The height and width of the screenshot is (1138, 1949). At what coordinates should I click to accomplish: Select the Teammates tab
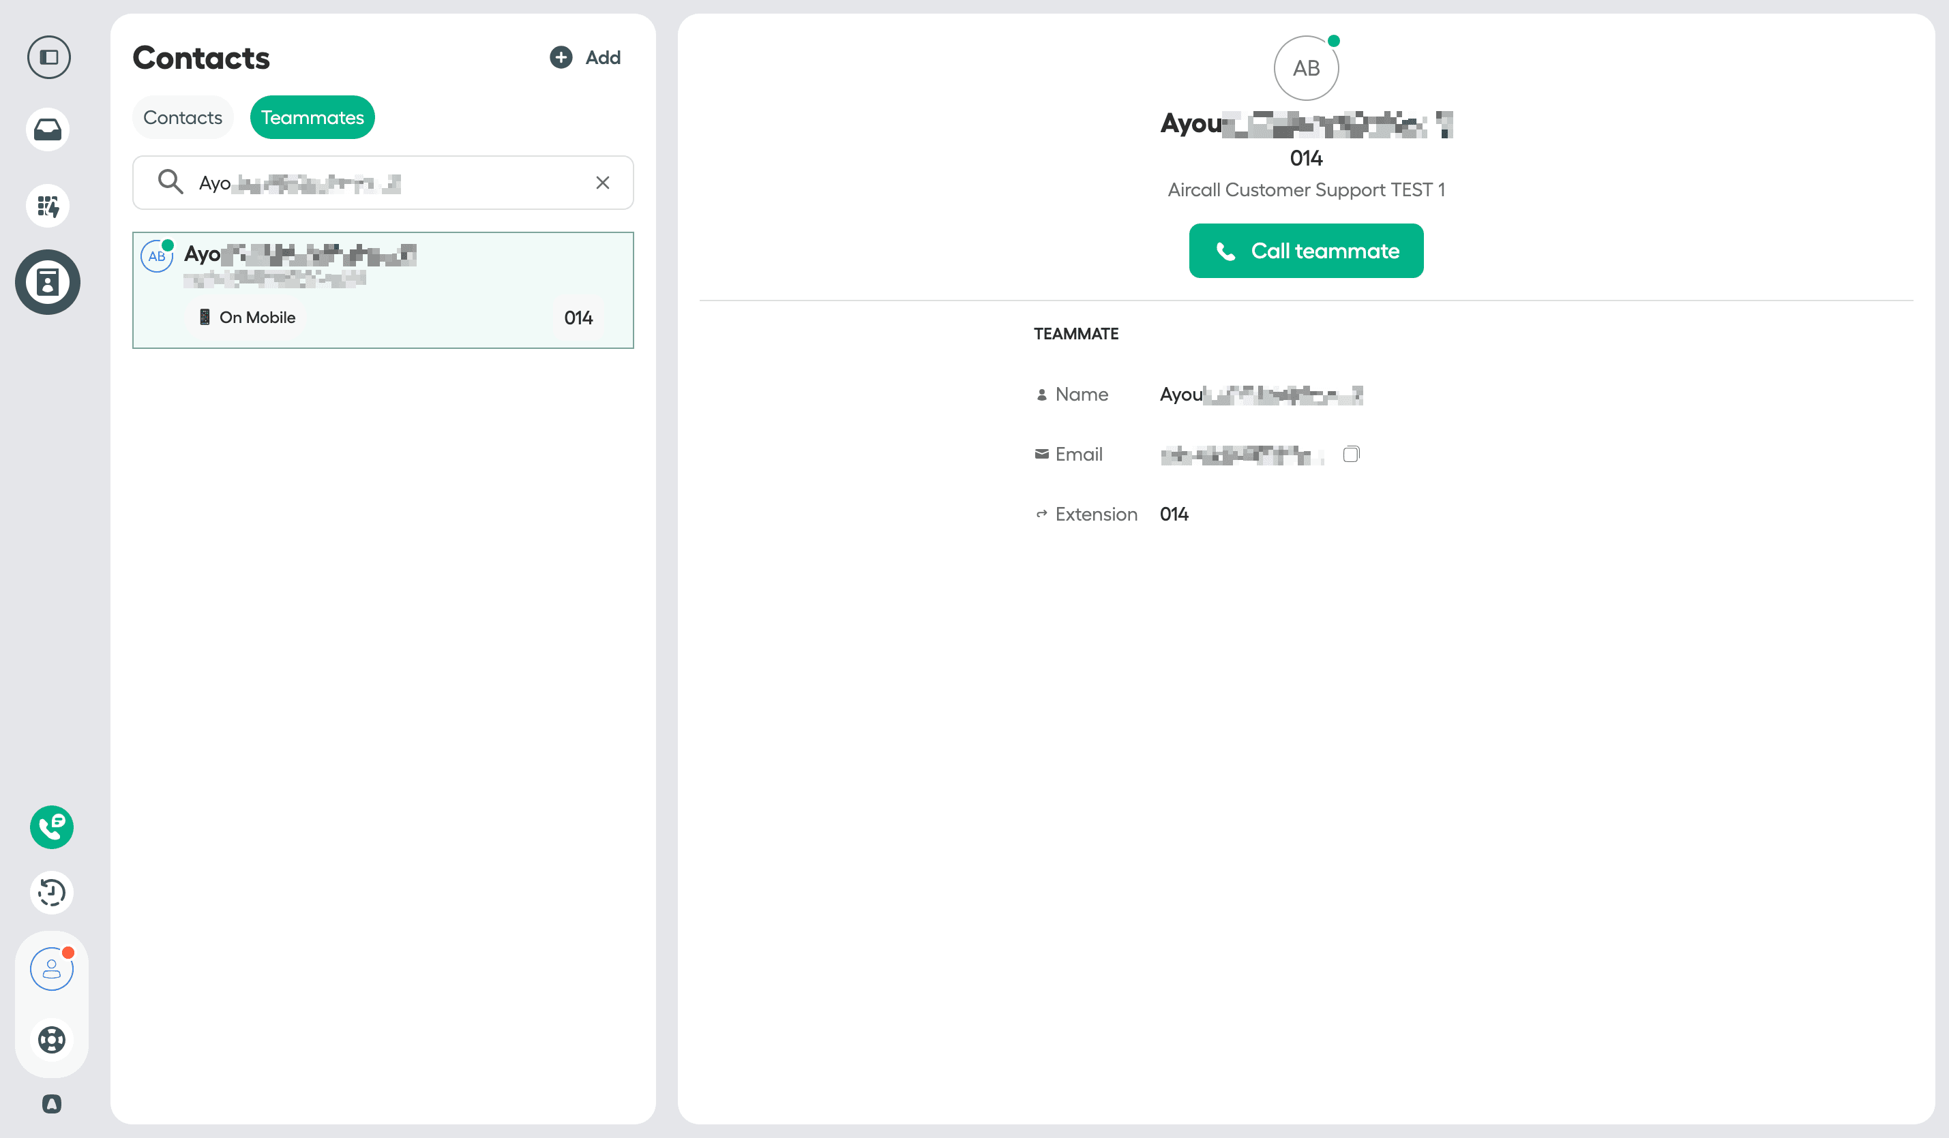(312, 117)
